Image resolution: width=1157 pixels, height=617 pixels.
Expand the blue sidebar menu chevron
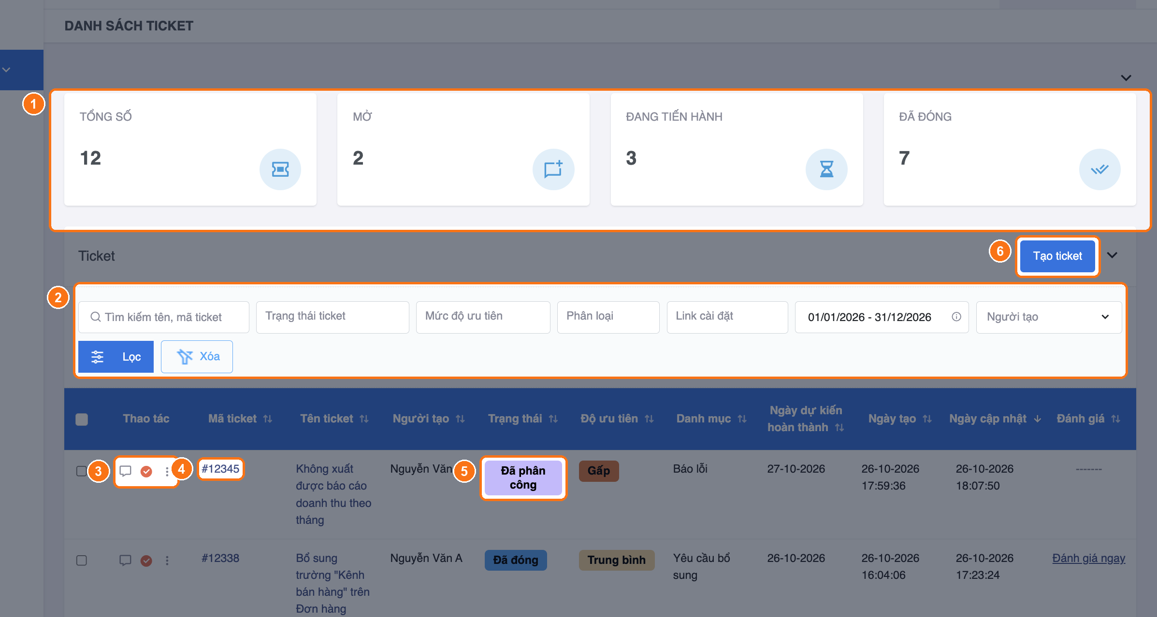pyautogui.click(x=6, y=70)
